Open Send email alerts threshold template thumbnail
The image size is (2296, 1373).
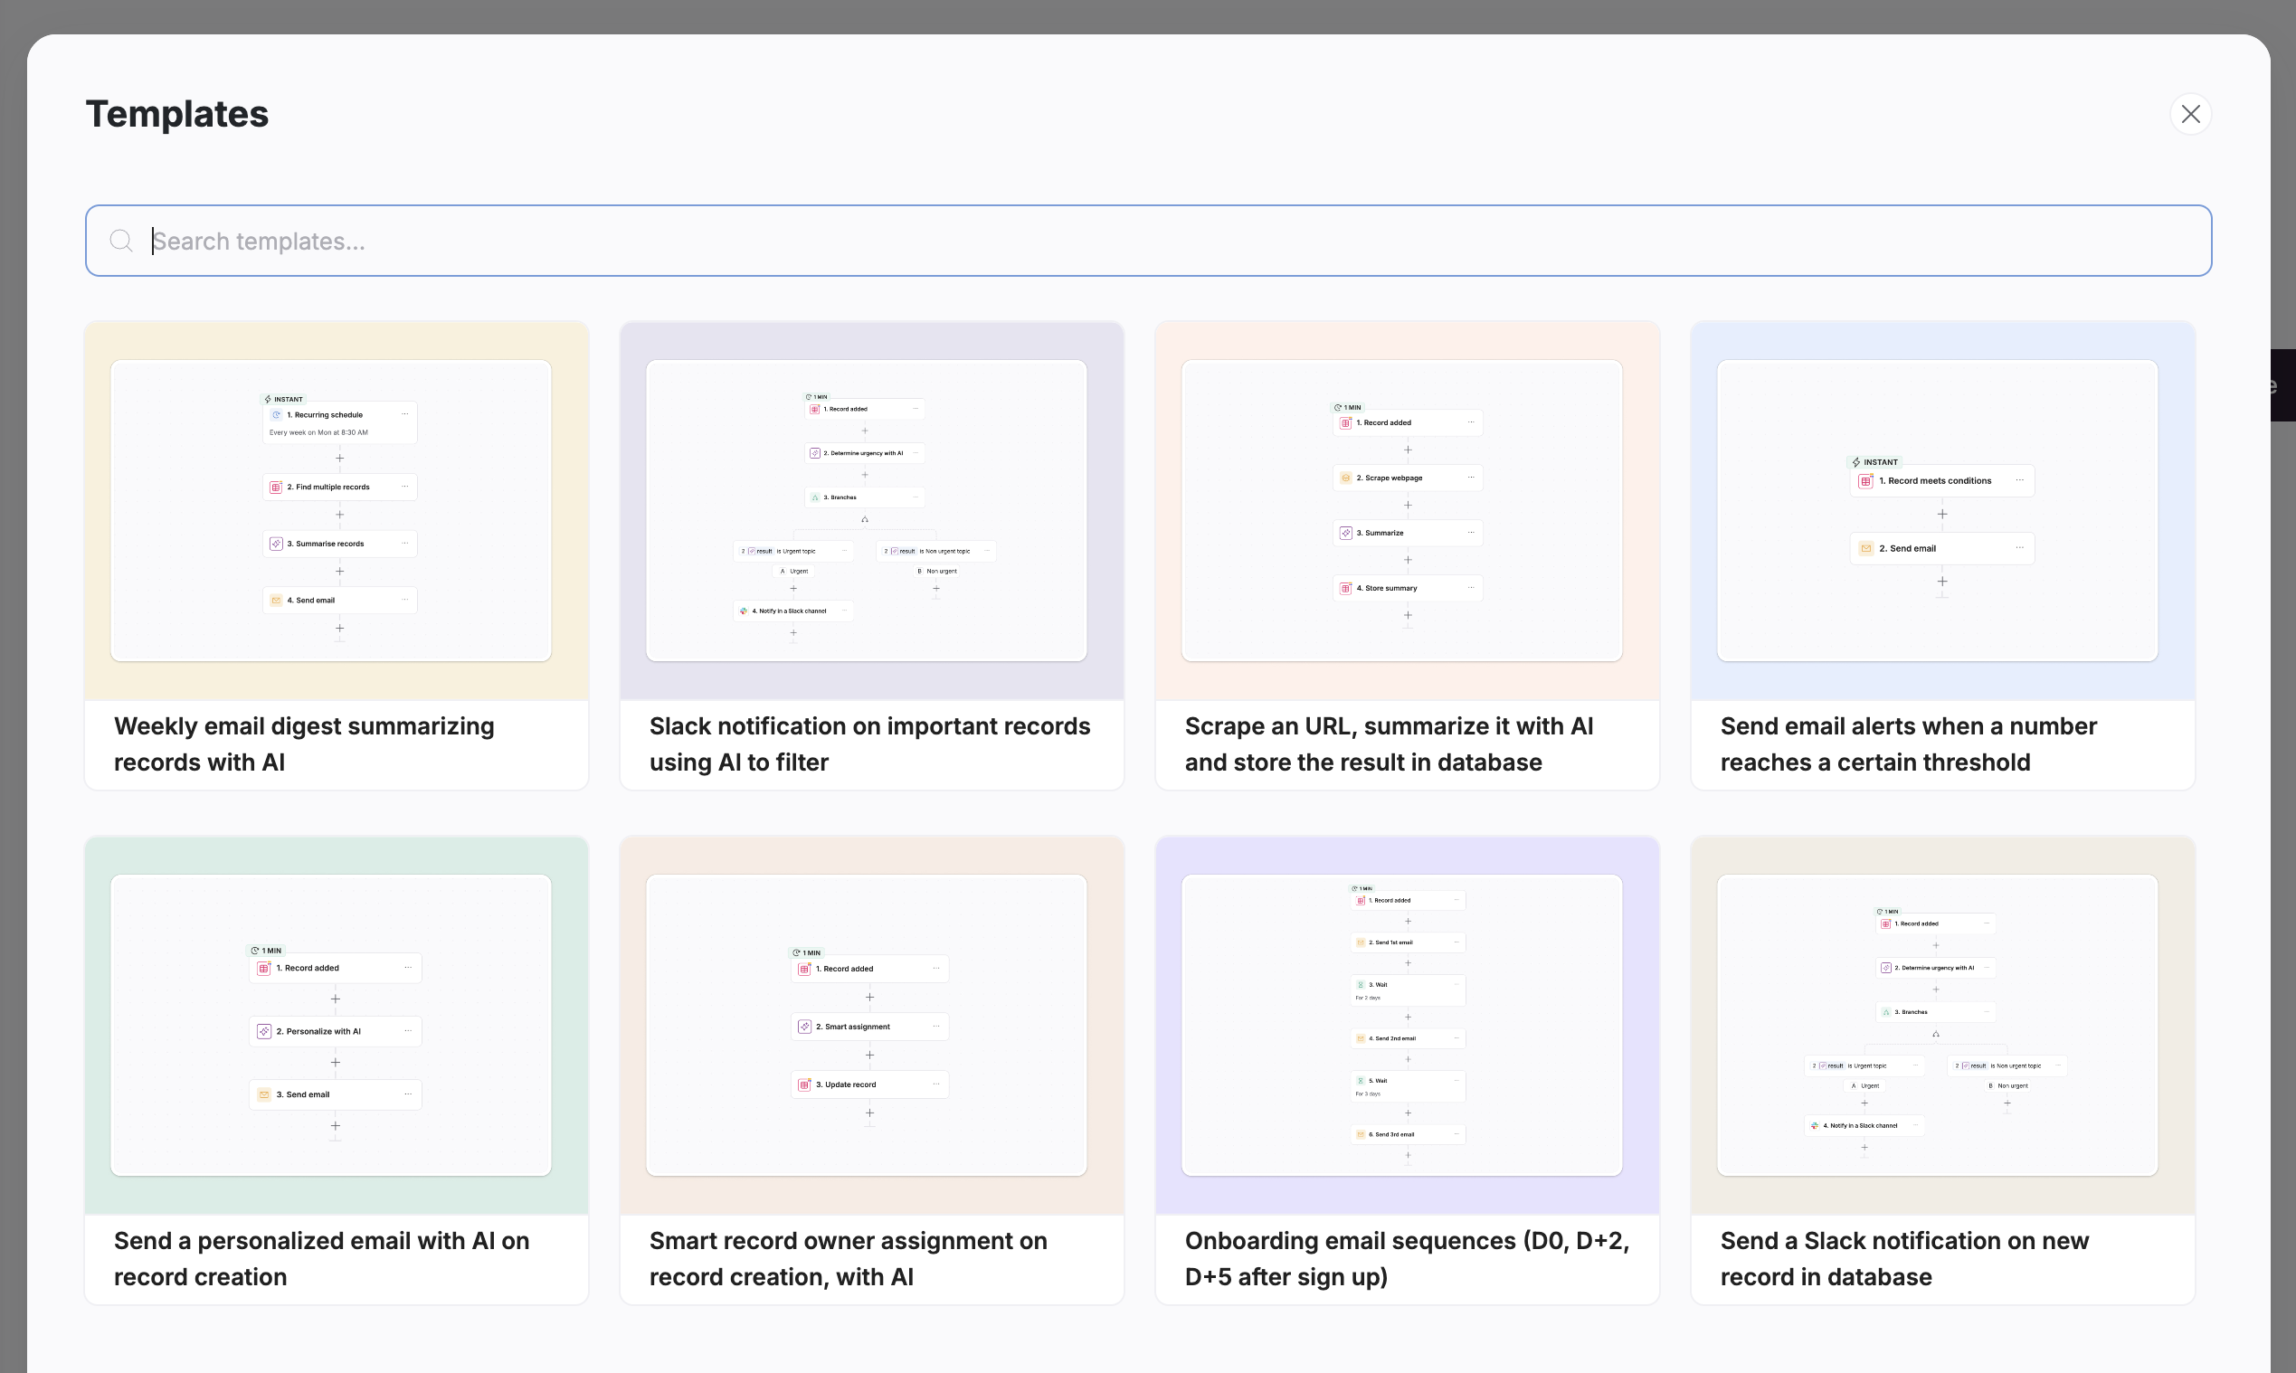click(1937, 510)
